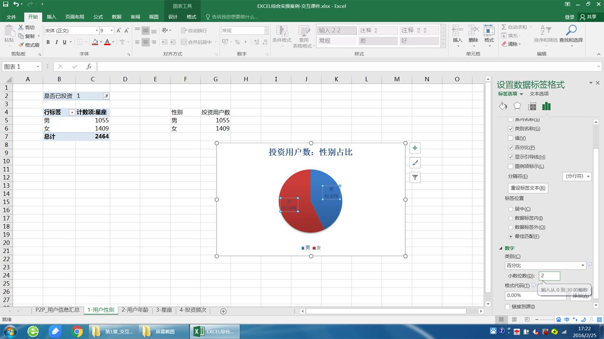Click the underline U icon
The image size is (604, 339).
click(x=65, y=42)
